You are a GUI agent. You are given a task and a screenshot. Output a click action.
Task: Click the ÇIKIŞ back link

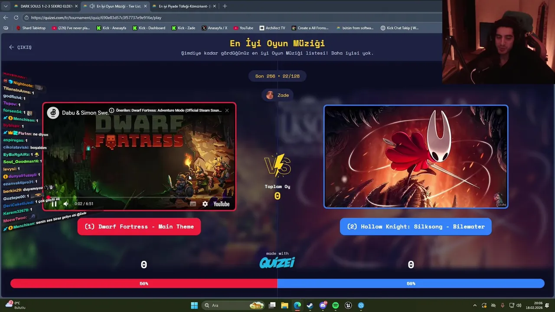pyautogui.click(x=20, y=47)
